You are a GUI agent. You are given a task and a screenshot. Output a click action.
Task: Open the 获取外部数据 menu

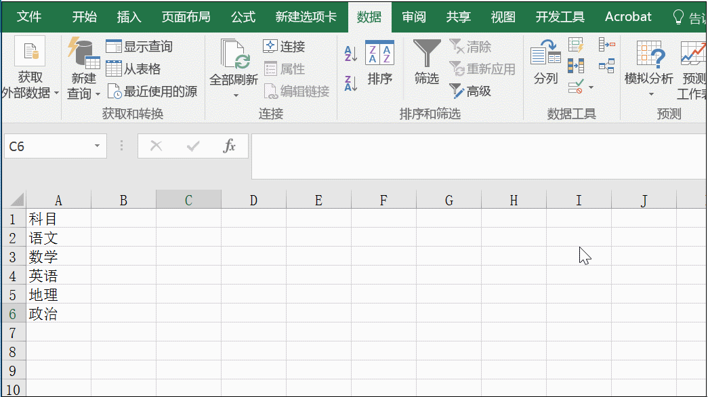[30, 68]
